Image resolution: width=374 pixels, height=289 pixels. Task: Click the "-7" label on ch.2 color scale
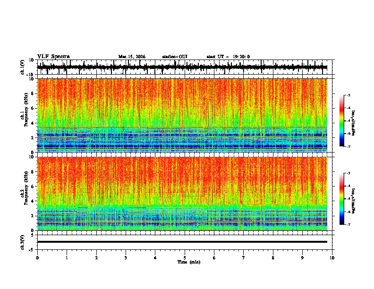click(x=348, y=225)
